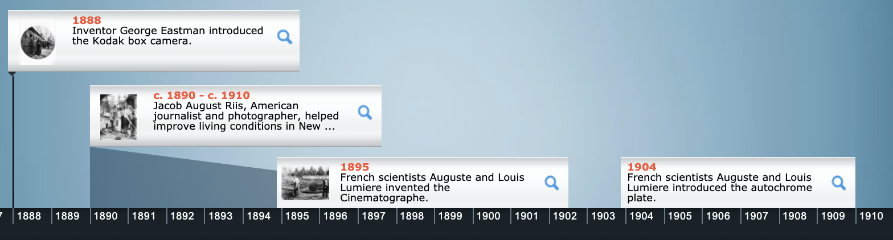
Task: Select the 1888 red date heading
Action: [x=87, y=20]
